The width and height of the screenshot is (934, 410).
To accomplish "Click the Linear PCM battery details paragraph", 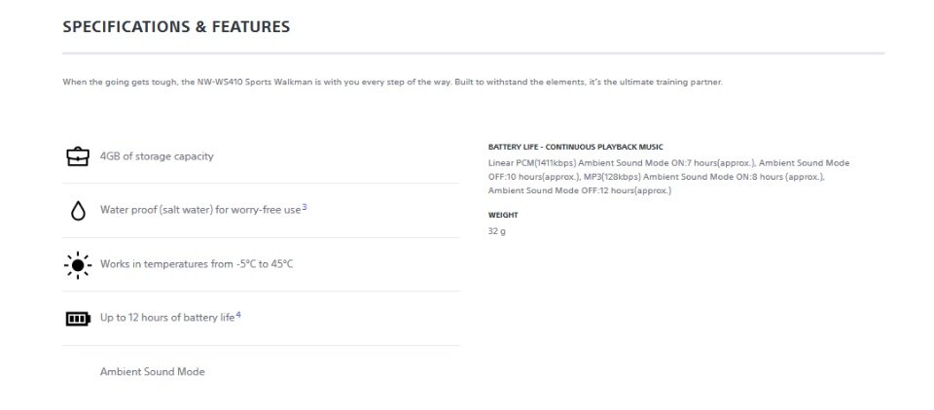I will (669, 177).
